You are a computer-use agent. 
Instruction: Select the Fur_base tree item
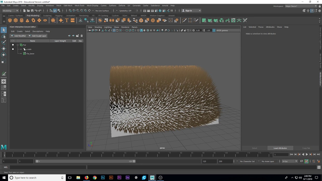point(30,54)
